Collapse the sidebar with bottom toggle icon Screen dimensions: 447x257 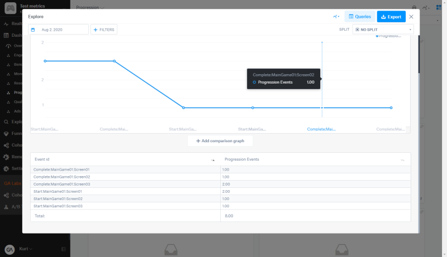(x=64, y=249)
